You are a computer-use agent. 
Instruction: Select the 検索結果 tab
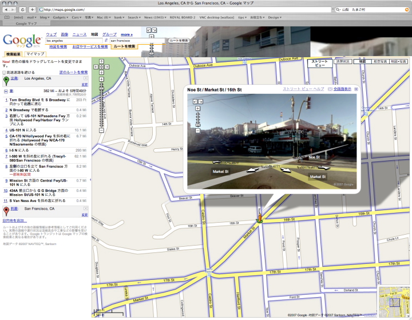[x=13, y=54]
